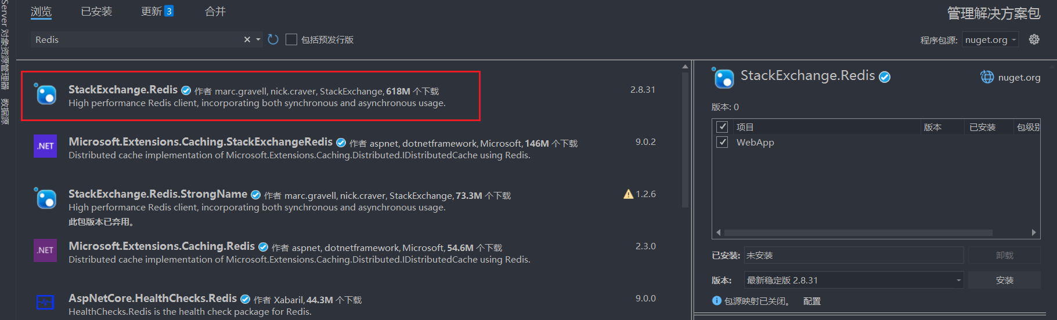Click the deprecated warning icon next to 1.2.6
The width and height of the screenshot is (1057, 320).
(x=628, y=194)
